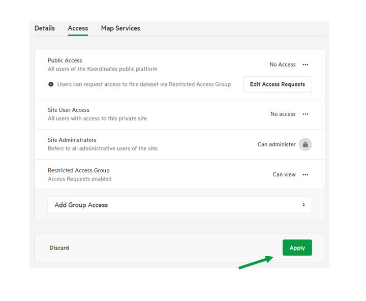366x301 pixels.
Task: Switch to the Details tab
Action: pos(45,28)
